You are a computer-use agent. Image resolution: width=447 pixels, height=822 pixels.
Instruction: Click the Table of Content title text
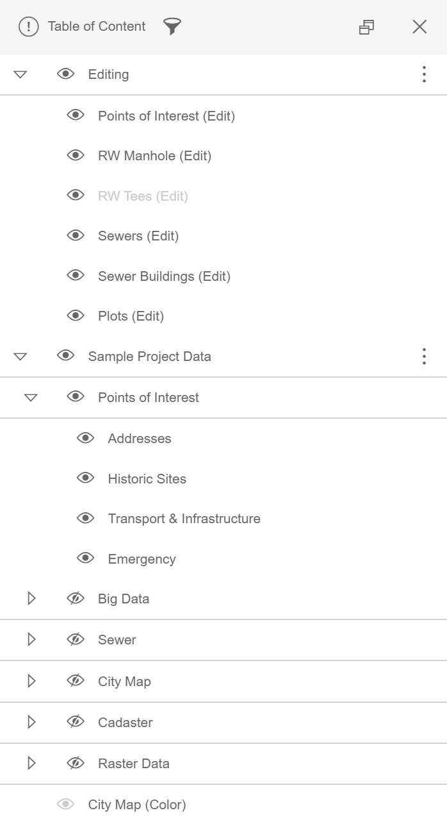(96, 27)
